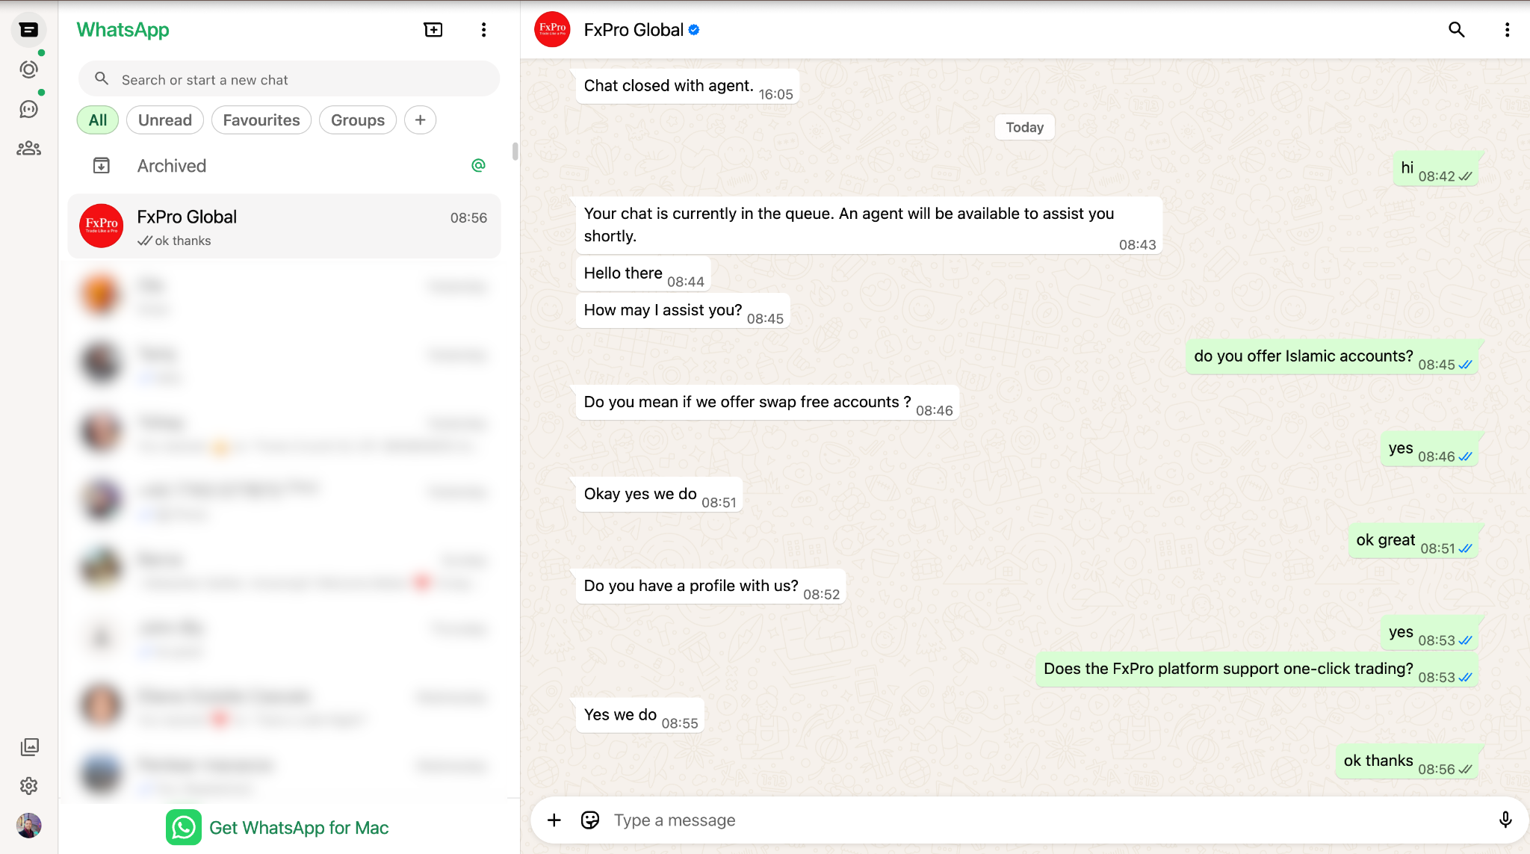Select the Unread filter chip
1530x854 pixels.
pyautogui.click(x=165, y=120)
